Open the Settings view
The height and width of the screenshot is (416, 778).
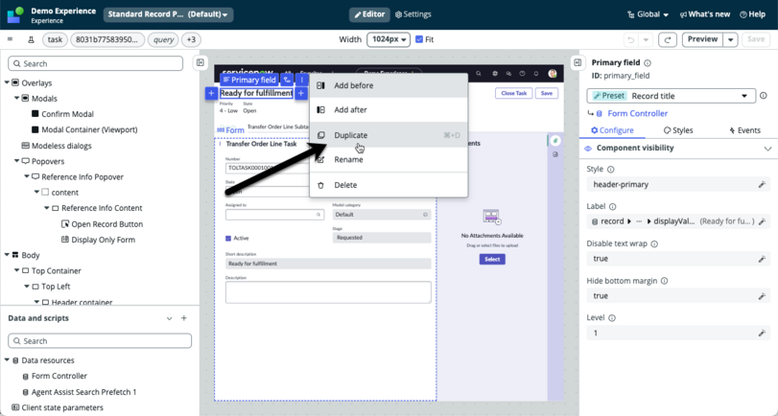point(413,14)
